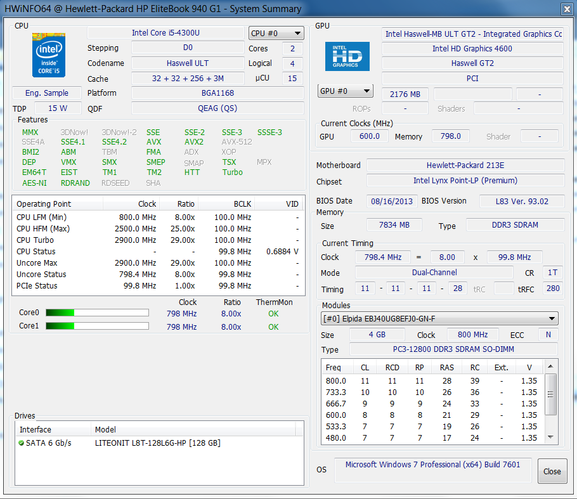Click the 15 W TDP value
The image size is (577, 499).
(x=58, y=108)
